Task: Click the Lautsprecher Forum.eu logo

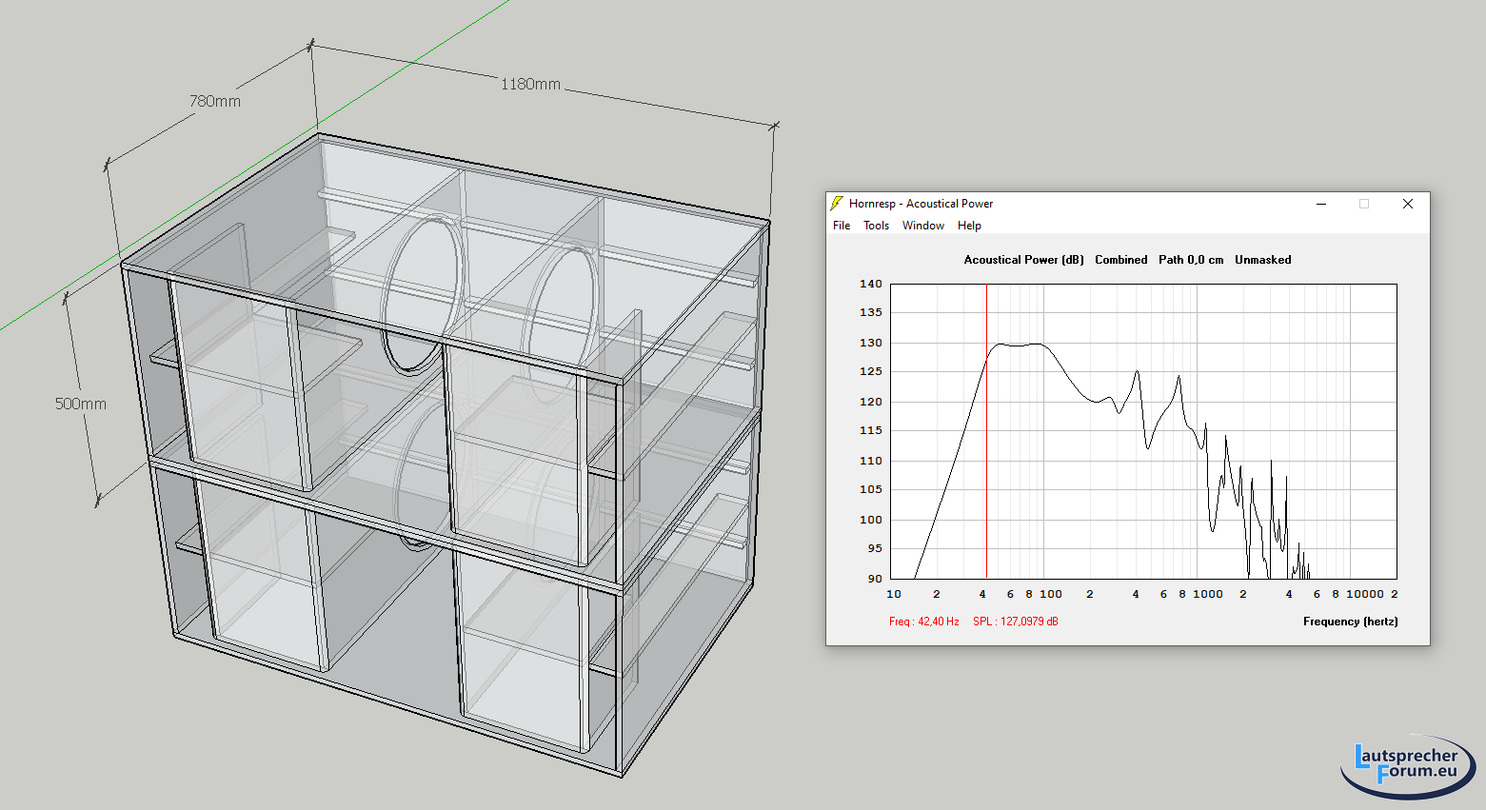Action: [1407, 764]
